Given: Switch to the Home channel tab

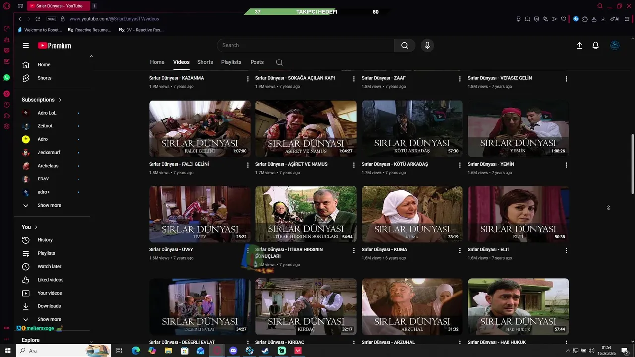Looking at the screenshot, I should point(157,62).
